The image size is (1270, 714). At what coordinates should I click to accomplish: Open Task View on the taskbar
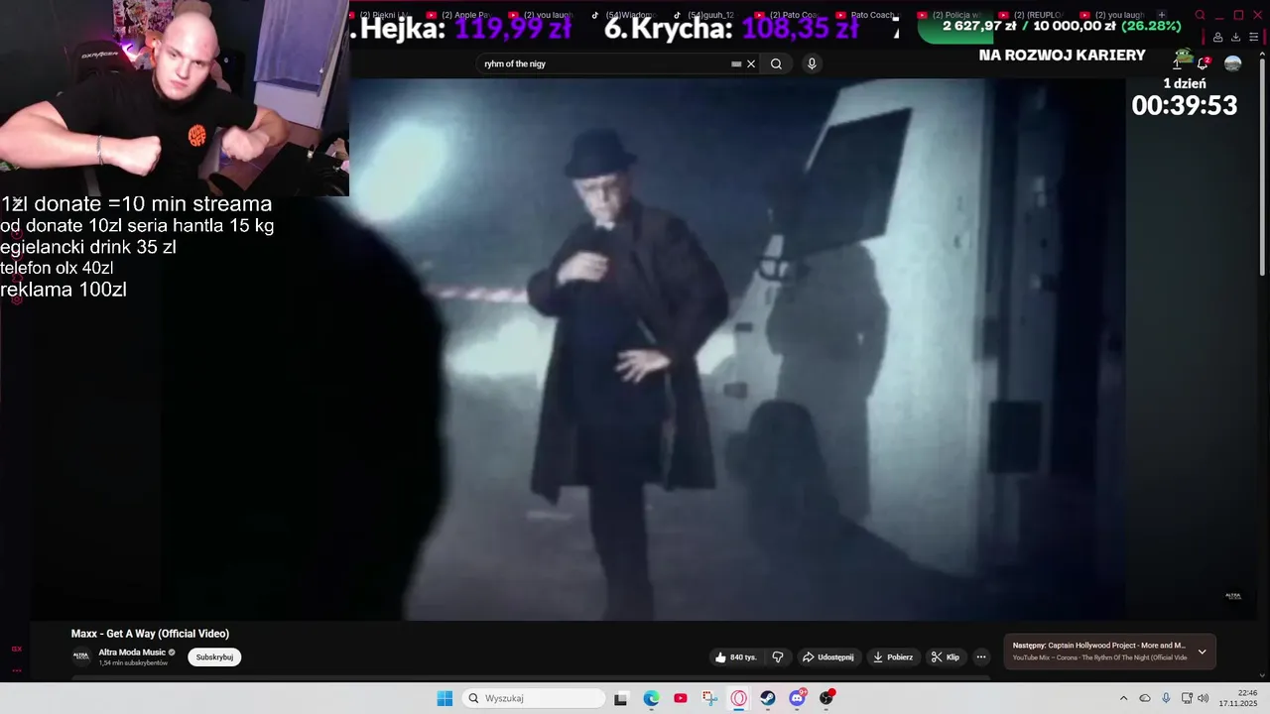tap(621, 698)
